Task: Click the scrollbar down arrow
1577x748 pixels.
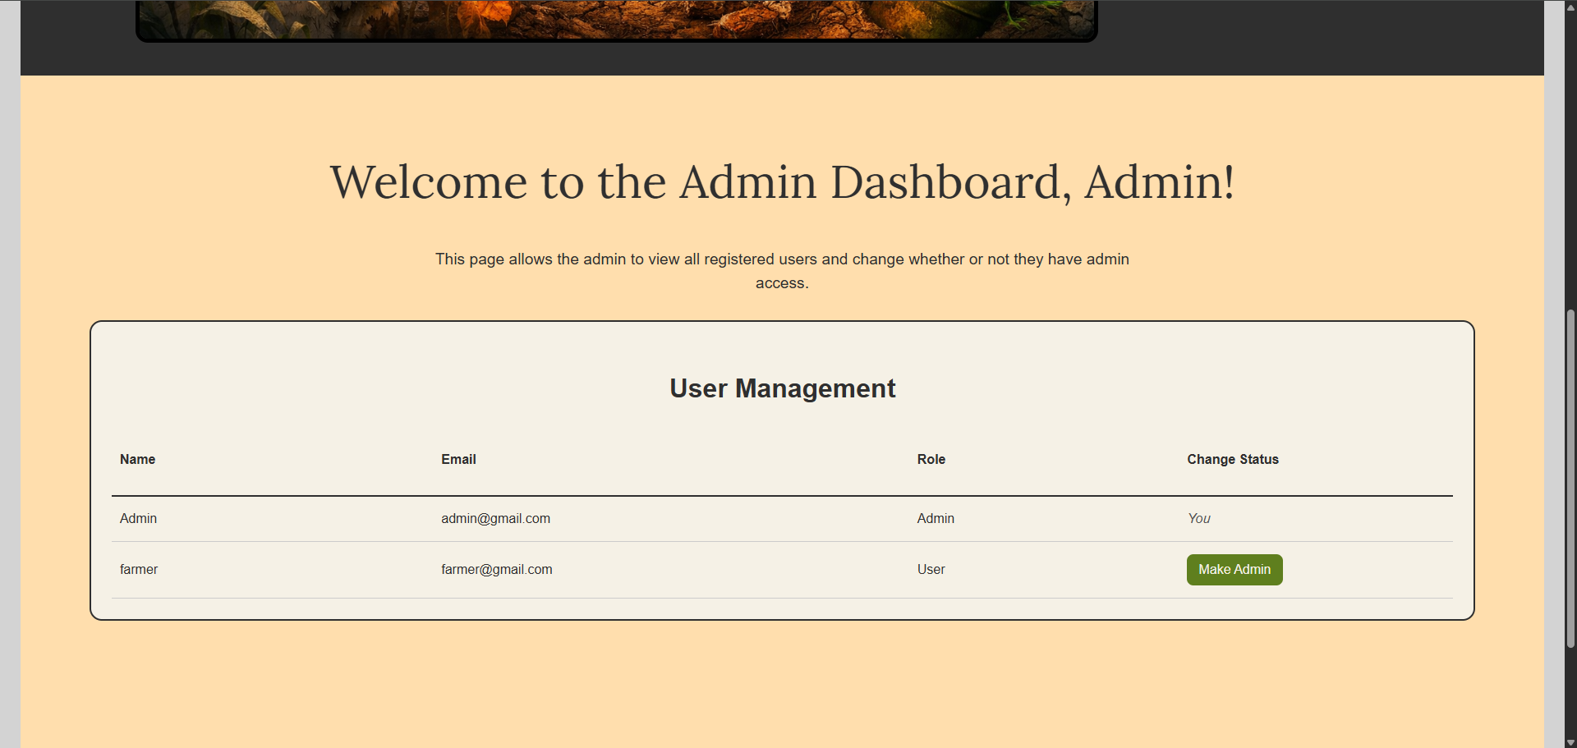Action: [1570, 740]
